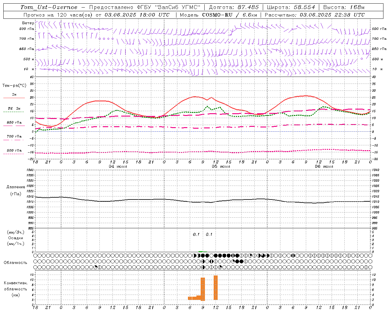Click the Давление panel label

16,187
